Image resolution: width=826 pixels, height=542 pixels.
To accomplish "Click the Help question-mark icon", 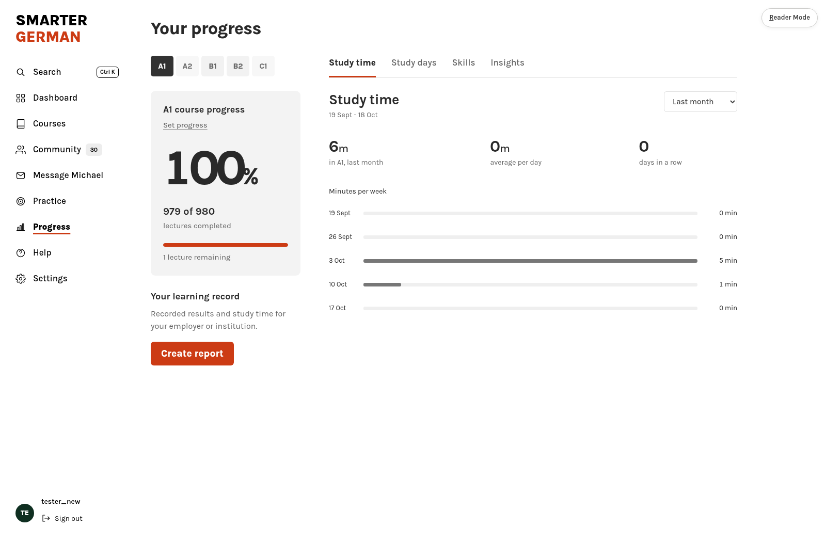I will tap(21, 253).
